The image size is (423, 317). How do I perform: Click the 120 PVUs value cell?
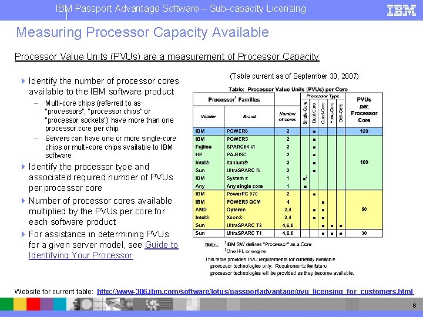(364, 131)
